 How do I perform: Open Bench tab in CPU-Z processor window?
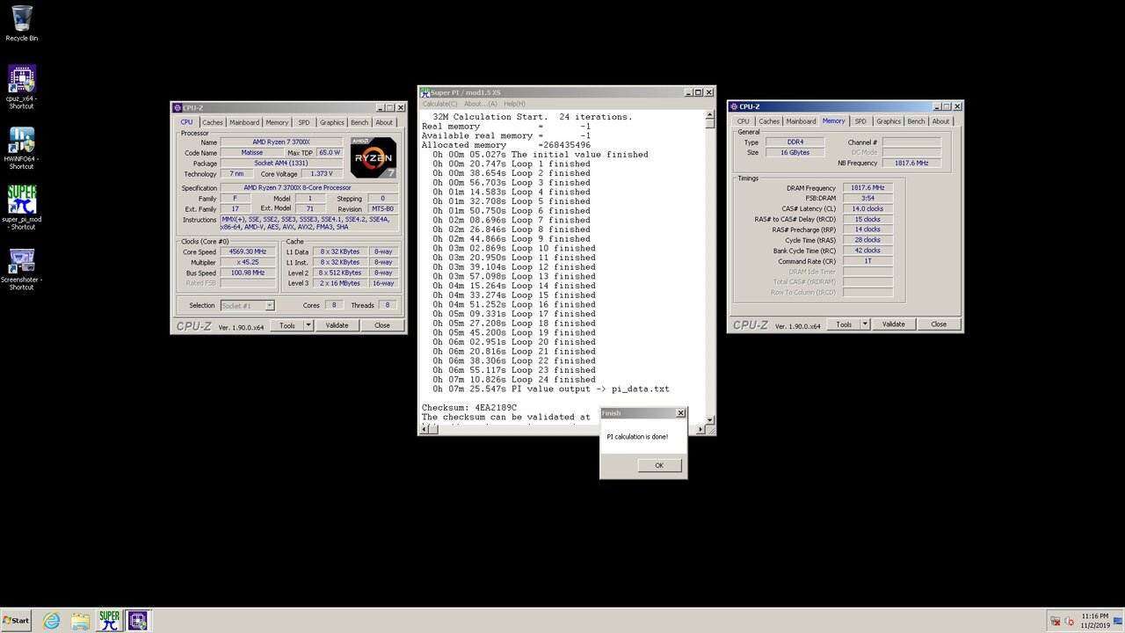click(359, 122)
